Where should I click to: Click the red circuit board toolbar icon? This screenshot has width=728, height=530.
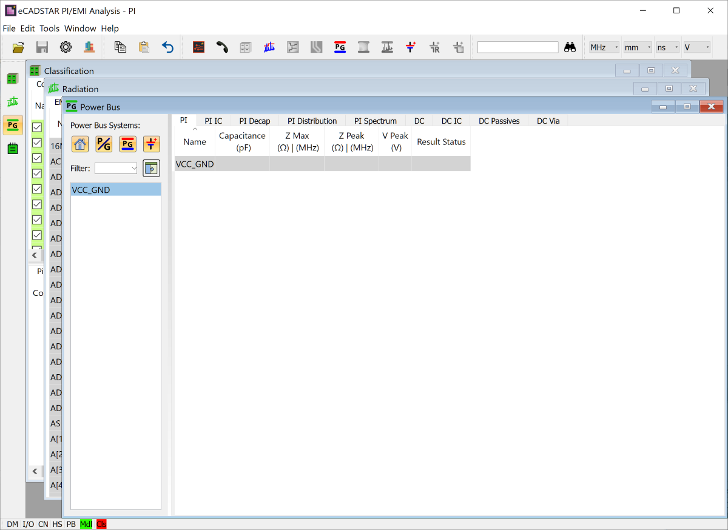pyautogui.click(x=198, y=47)
